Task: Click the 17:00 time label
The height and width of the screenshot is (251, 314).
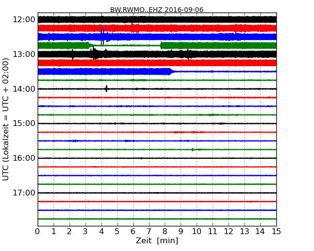Action: tap(24, 193)
